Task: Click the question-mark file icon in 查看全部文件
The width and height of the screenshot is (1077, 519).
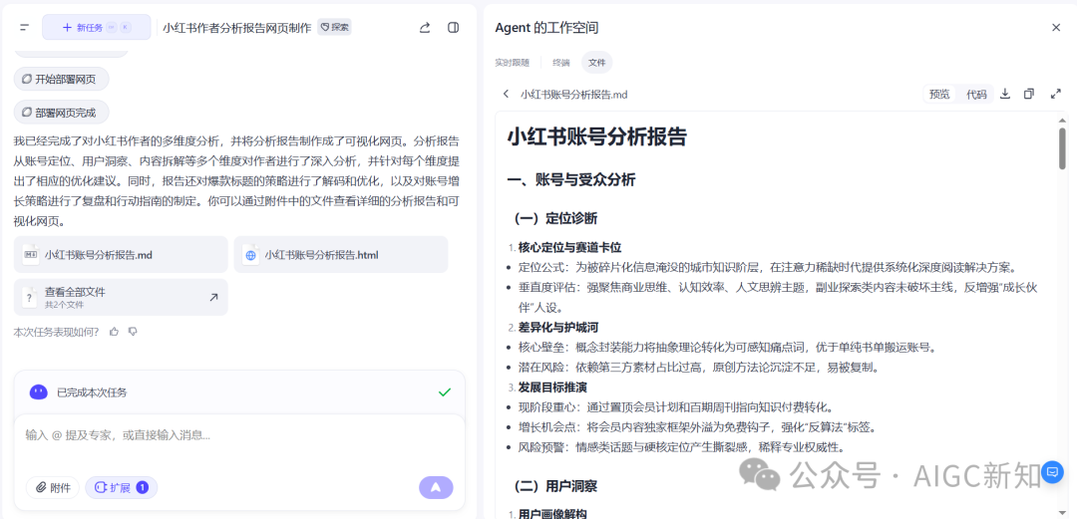Action: coord(30,297)
